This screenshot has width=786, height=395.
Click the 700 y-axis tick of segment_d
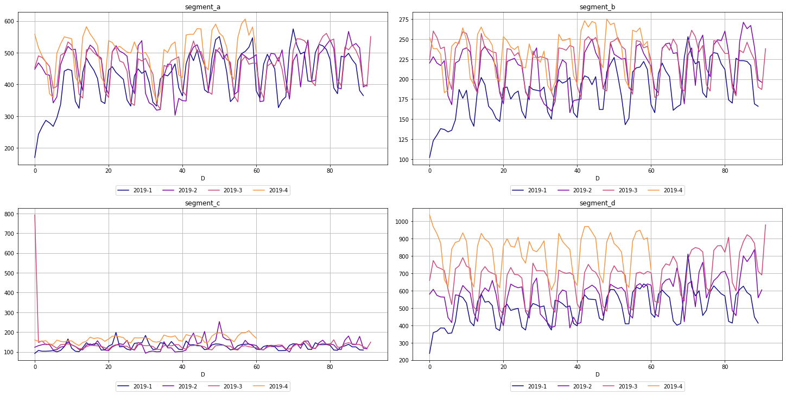(403, 274)
